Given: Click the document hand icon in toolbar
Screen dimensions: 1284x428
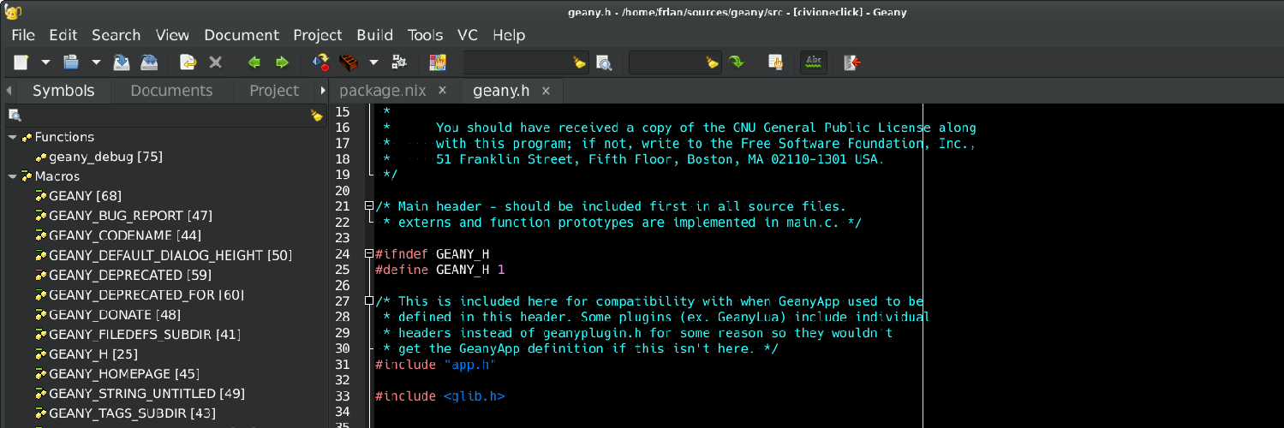Looking at the screenshot, I should click(775, 62).
